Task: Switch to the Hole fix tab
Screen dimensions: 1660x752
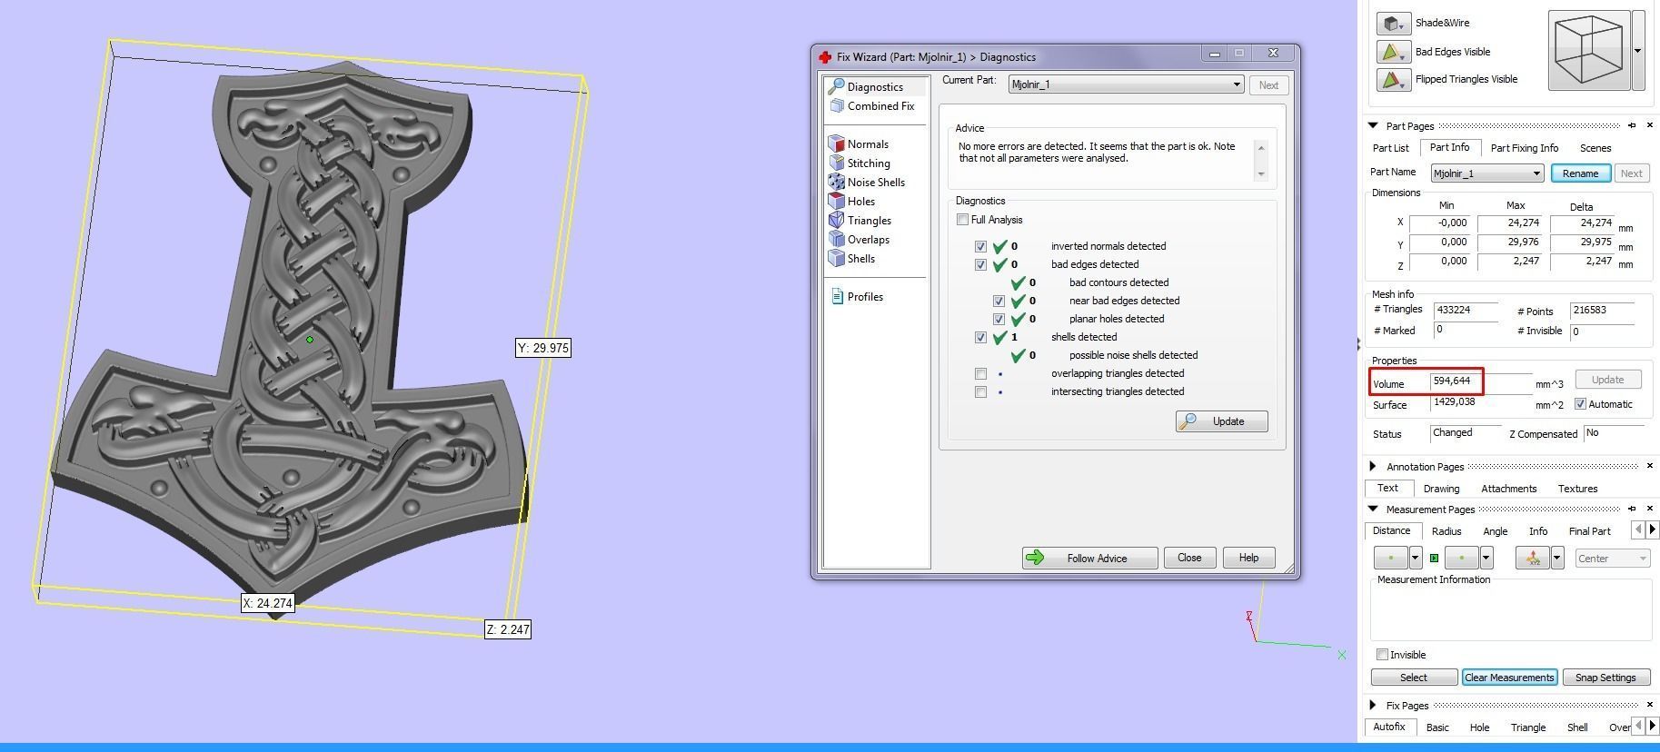Action: (x=1479, y=727)
